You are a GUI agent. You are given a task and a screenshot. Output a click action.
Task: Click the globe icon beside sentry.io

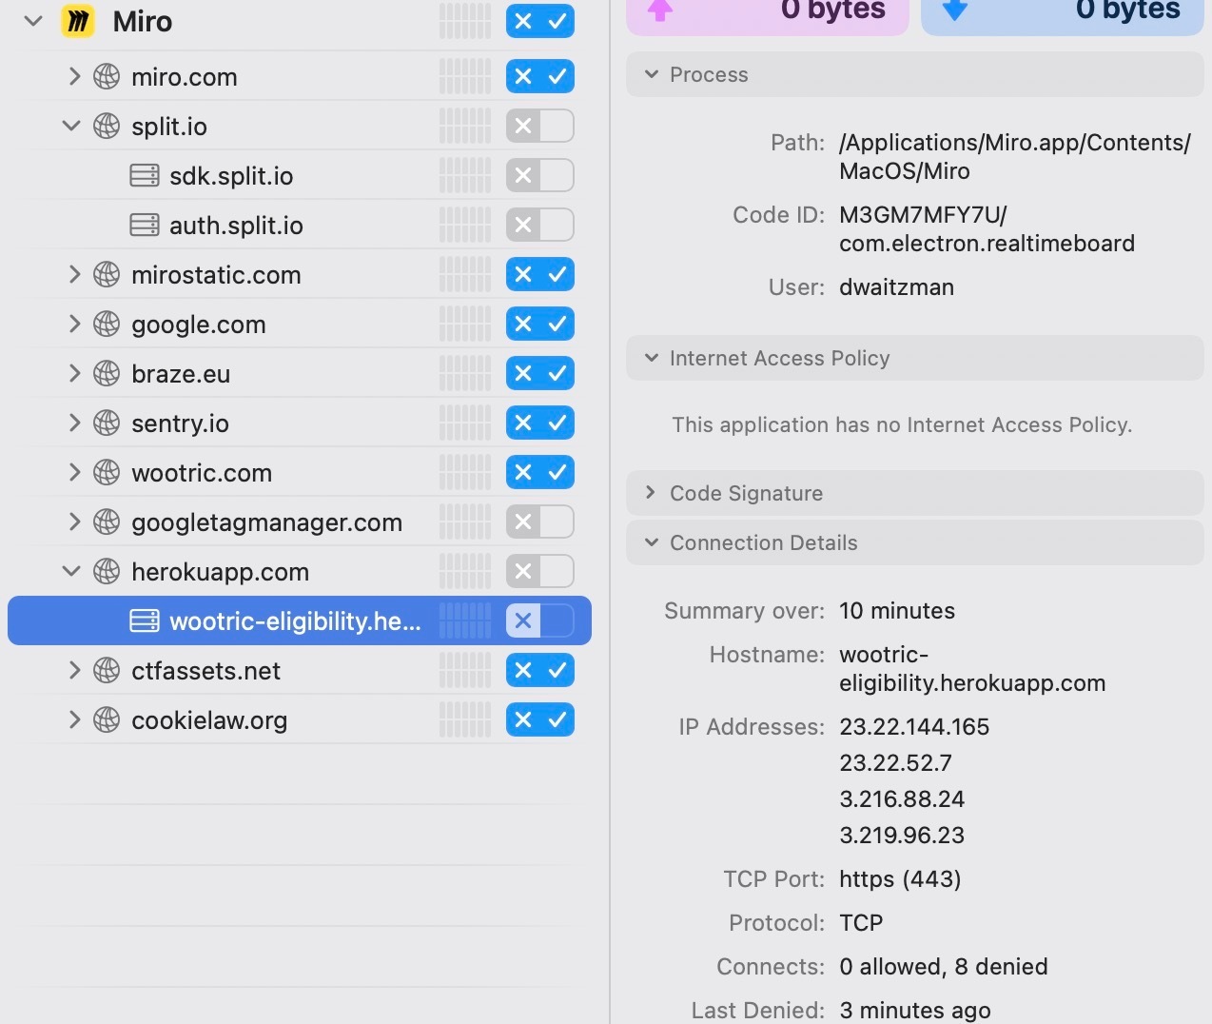tap(107, 423)
